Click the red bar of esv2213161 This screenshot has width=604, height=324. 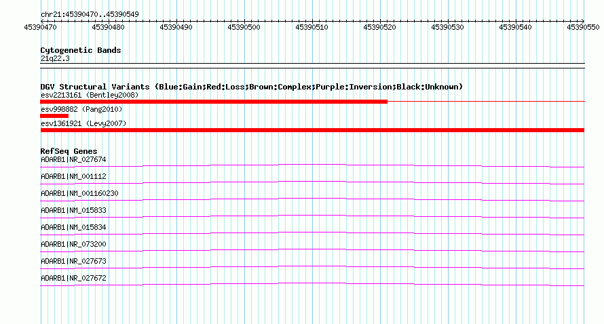214,102
